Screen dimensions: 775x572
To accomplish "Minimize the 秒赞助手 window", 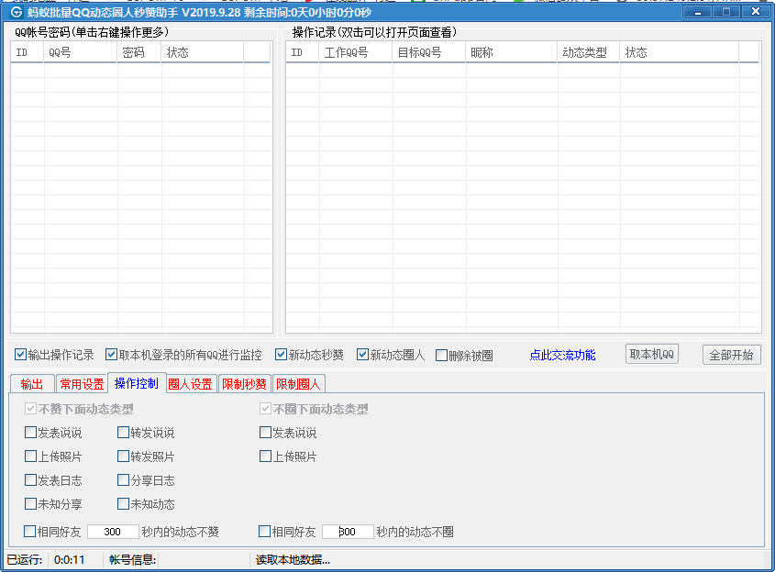I will pyautogui.click(x=697, y=11).
